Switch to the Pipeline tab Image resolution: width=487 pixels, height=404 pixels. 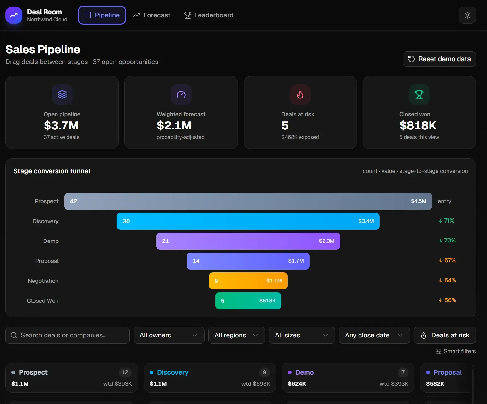point(102,15)
